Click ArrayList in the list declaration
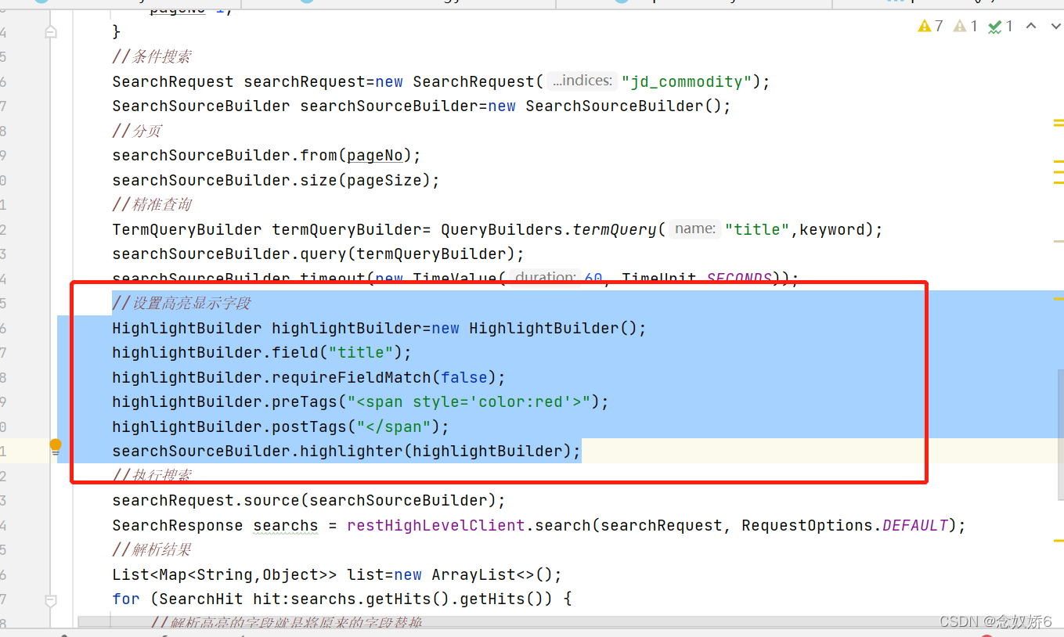Viewport: 1064px width, 637px height. coord(474,574)
